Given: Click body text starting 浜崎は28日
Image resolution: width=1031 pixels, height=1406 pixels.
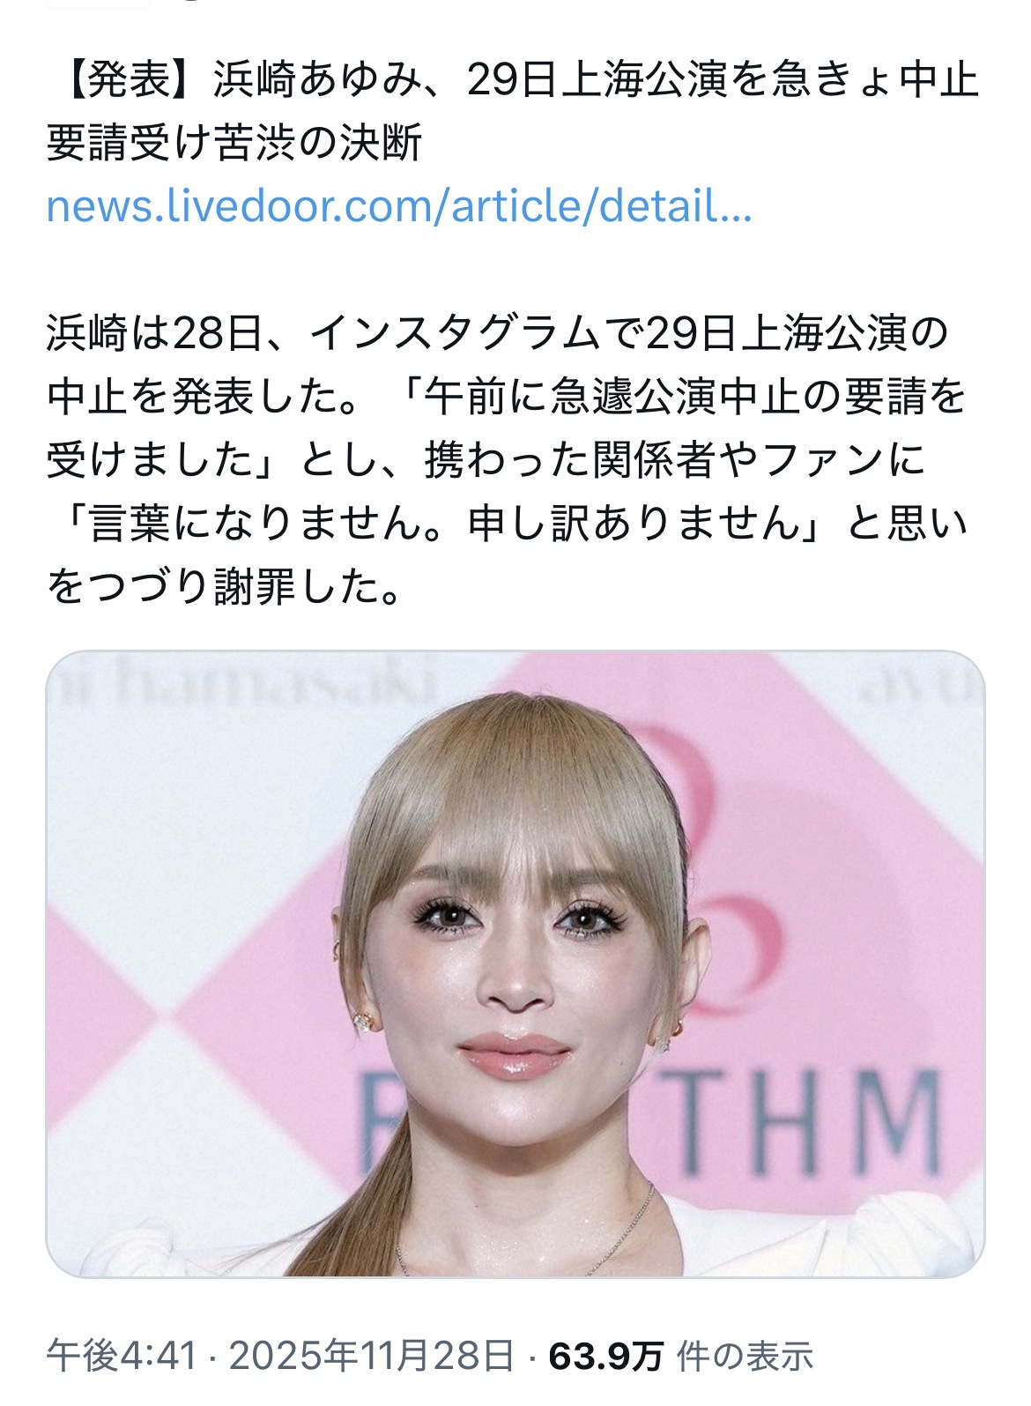Looking at the screenshot, I should (497, 334).
